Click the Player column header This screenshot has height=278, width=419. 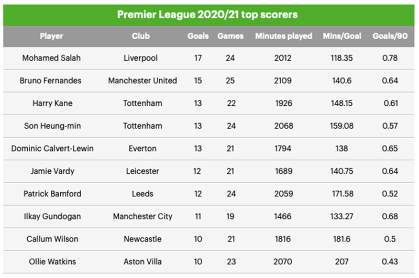click(51, 36)
